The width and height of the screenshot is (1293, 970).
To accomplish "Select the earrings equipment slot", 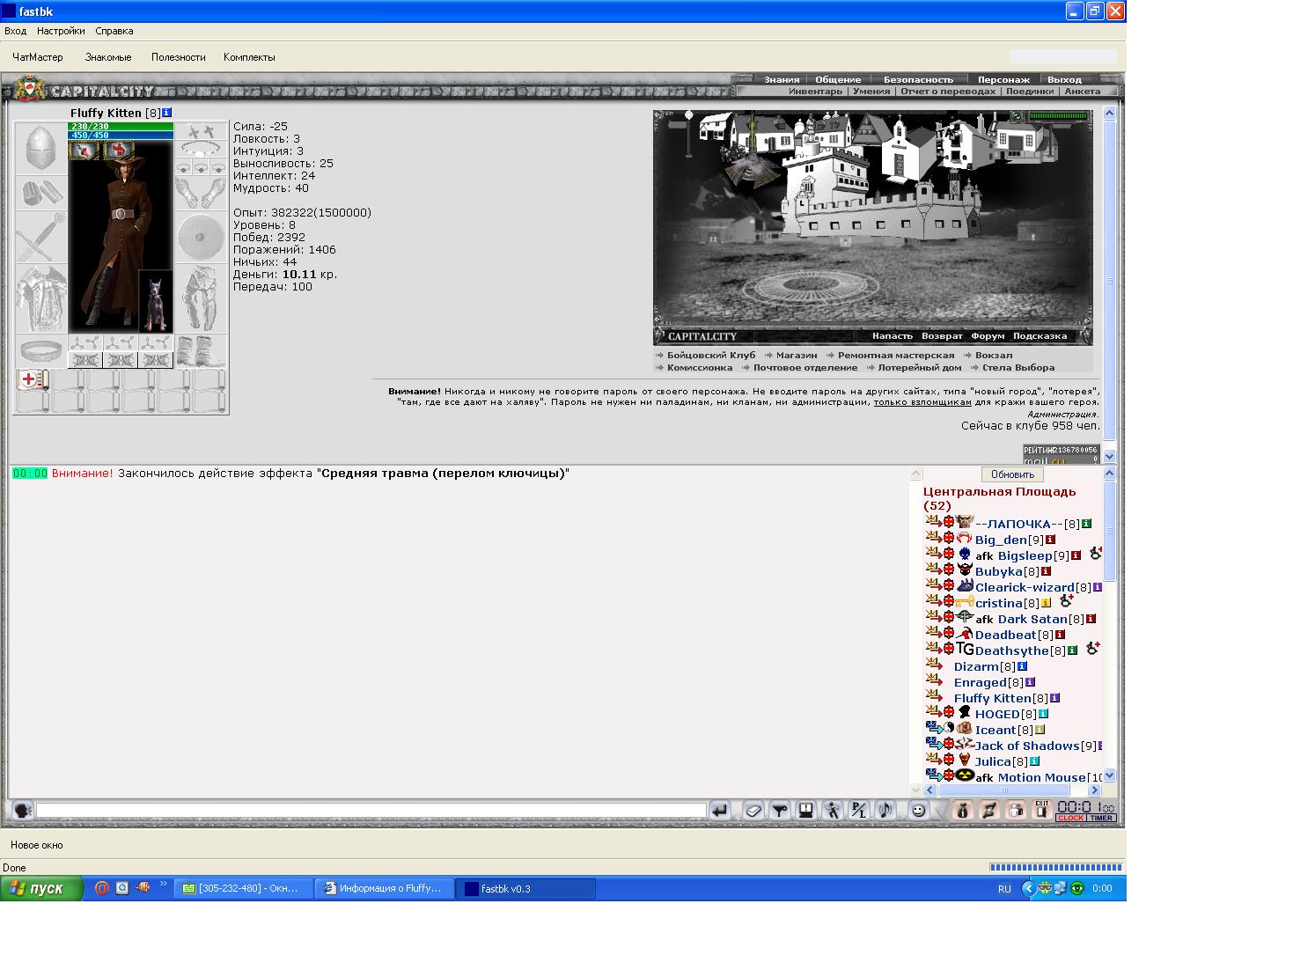I will [202, 131].
